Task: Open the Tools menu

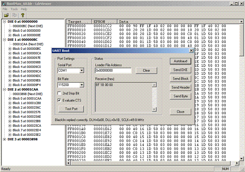Action: point(14,9)
